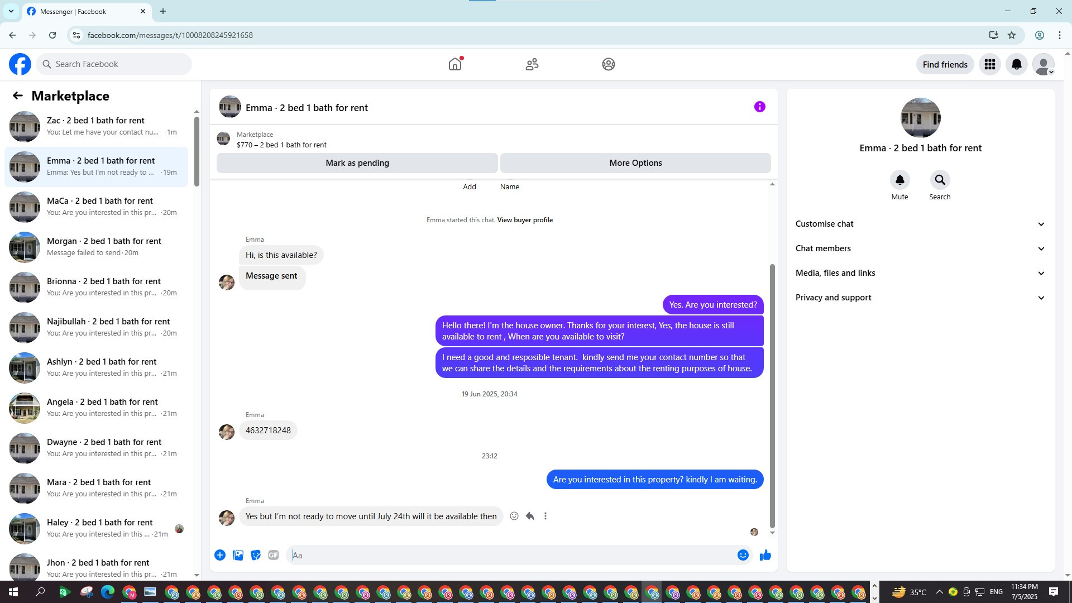
Task: Go to the Facebook Home tab
Action: (455, 64)
